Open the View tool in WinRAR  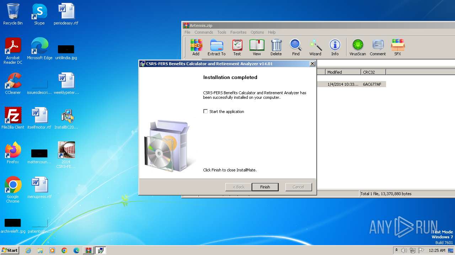click(x=257, y=47)
